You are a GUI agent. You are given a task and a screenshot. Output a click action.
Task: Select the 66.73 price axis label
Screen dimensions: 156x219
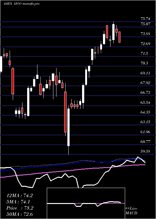coord(145,93)
